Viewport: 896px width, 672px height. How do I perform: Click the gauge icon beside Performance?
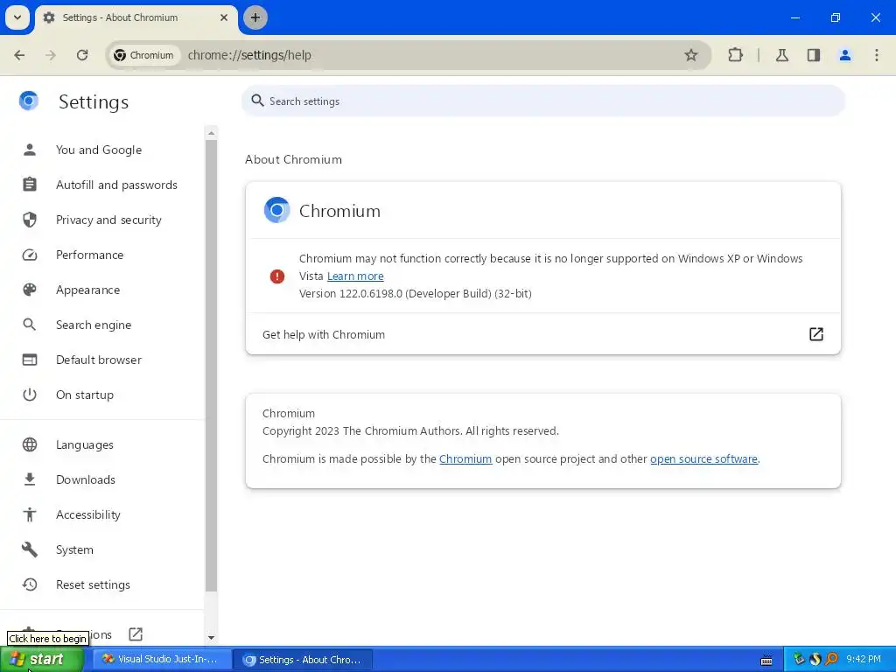click(30, 255)
